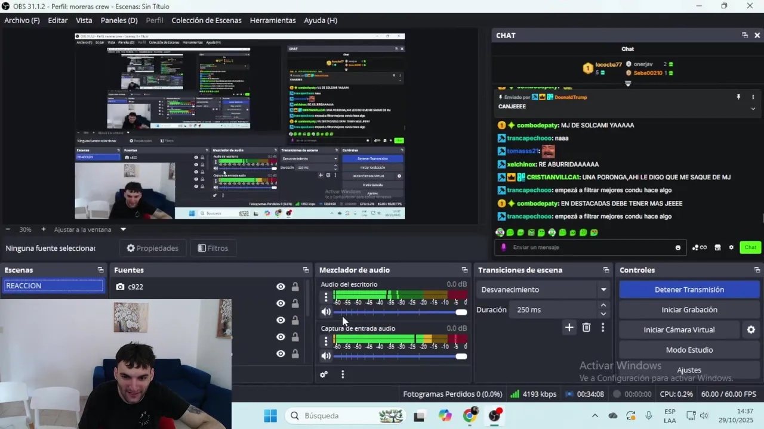Image resolution: width=764 pixels, height=429 pixels.
Task: Pop out the Transiciones de escena dock
Action: 606,270
